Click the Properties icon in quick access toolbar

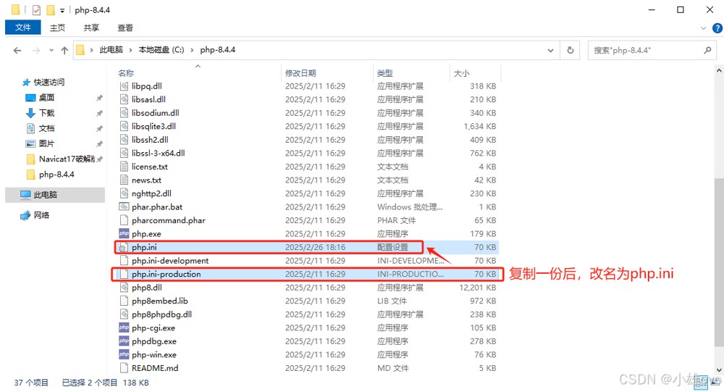(x=36, y=10)
